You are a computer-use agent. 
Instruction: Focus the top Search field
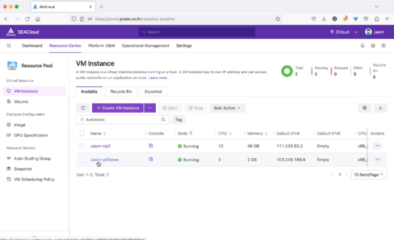(x=197, y=32)
